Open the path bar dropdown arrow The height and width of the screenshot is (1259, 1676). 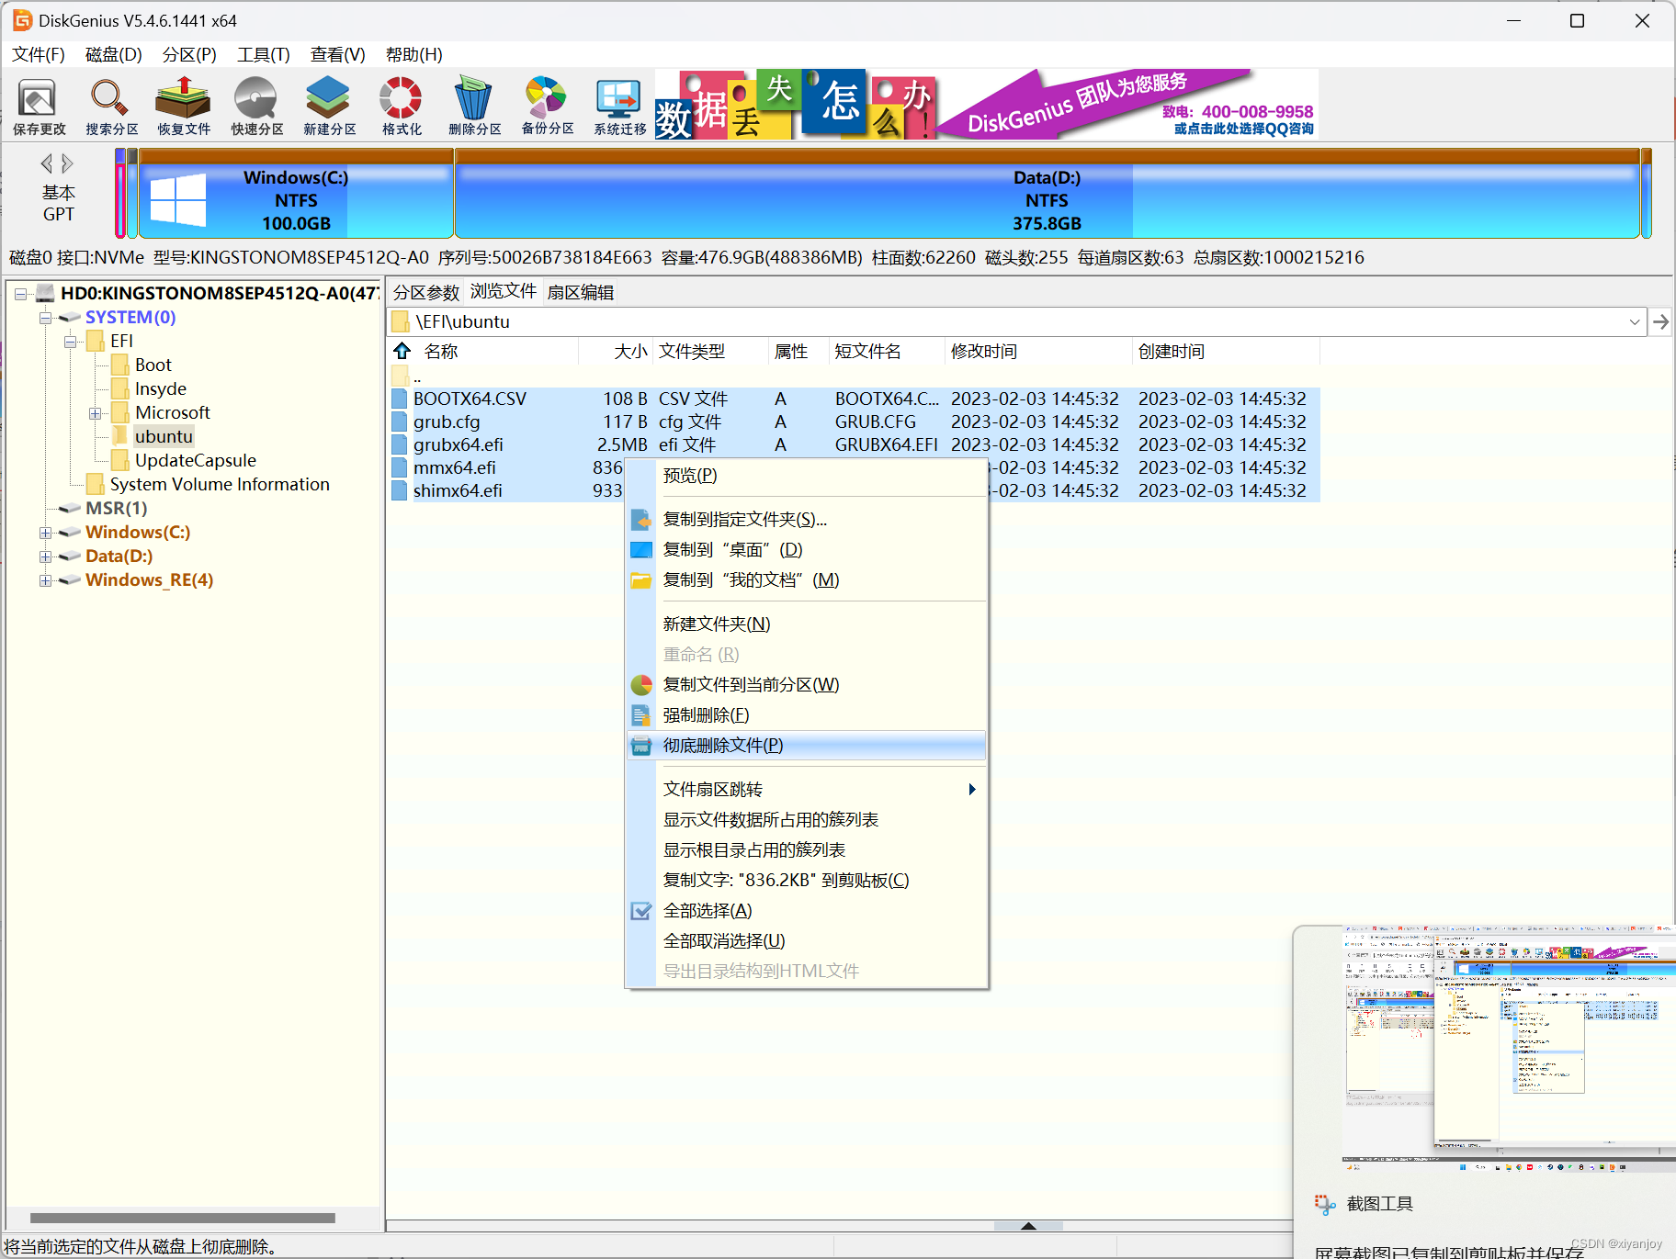[x=1635, y=321]
